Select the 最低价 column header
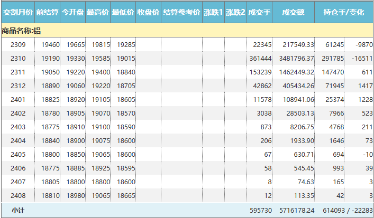The image size is (374, 218). pos(123,12)
